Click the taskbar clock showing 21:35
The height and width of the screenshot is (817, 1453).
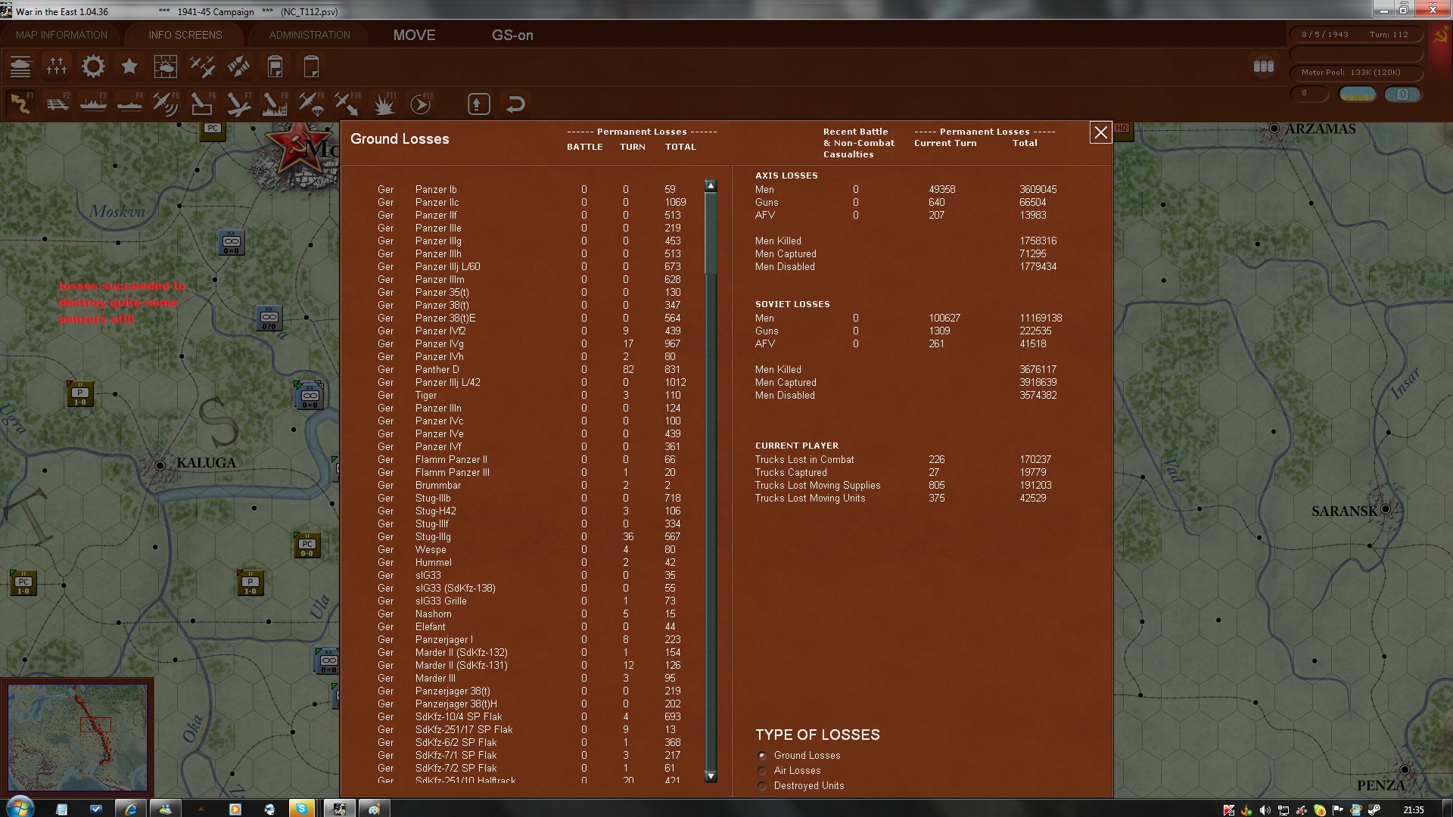coord(1413,810)
